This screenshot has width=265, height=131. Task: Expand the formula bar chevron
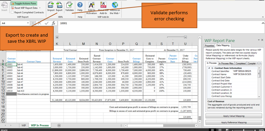(x=263, y=23)
